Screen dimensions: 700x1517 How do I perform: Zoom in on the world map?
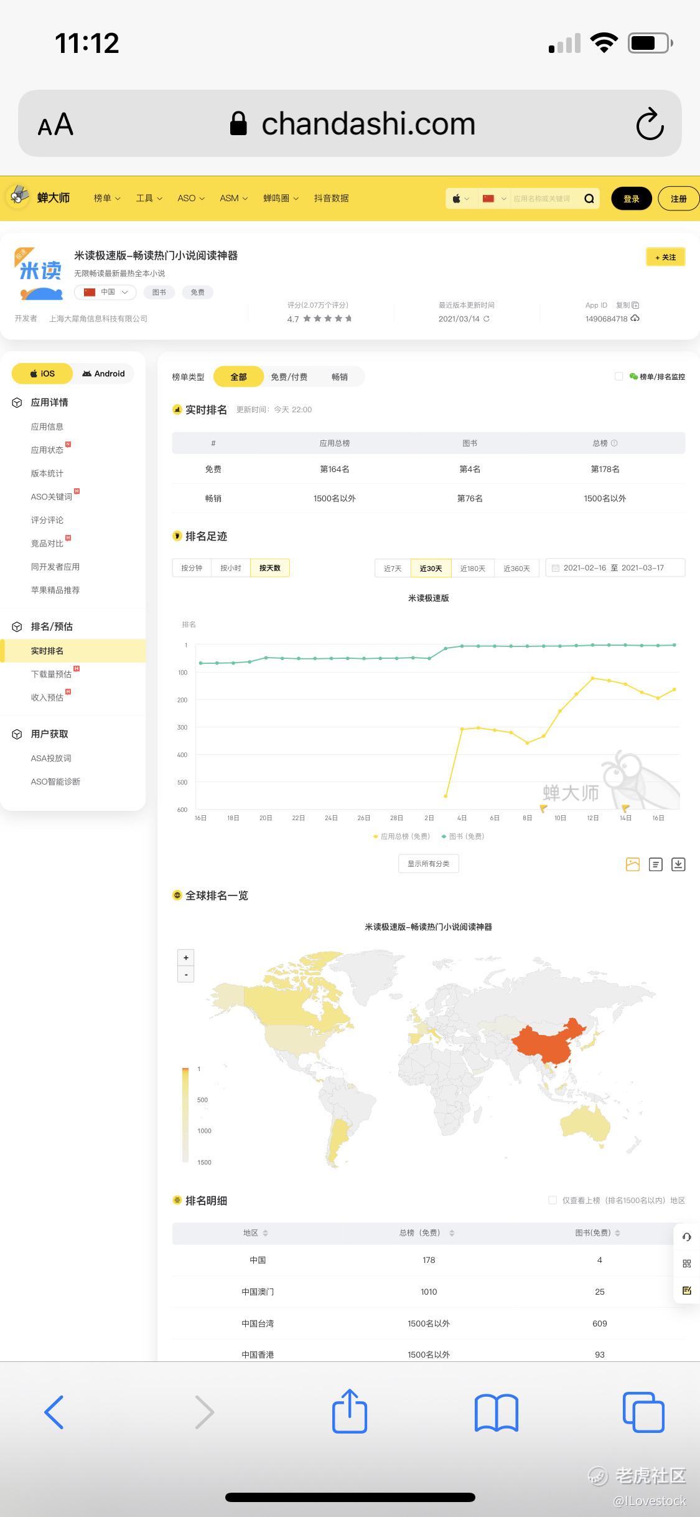click(x=186, y=958)
